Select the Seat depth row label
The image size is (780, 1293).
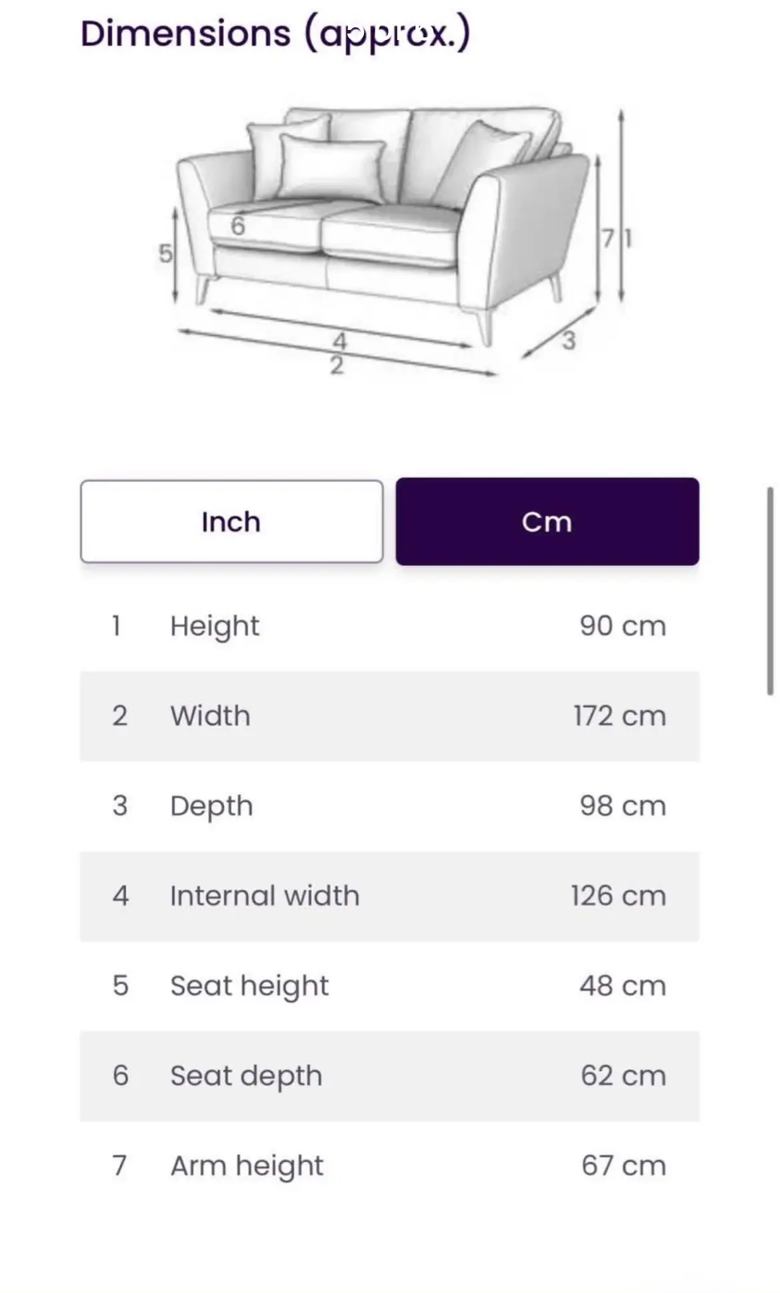pos(246,1076)
